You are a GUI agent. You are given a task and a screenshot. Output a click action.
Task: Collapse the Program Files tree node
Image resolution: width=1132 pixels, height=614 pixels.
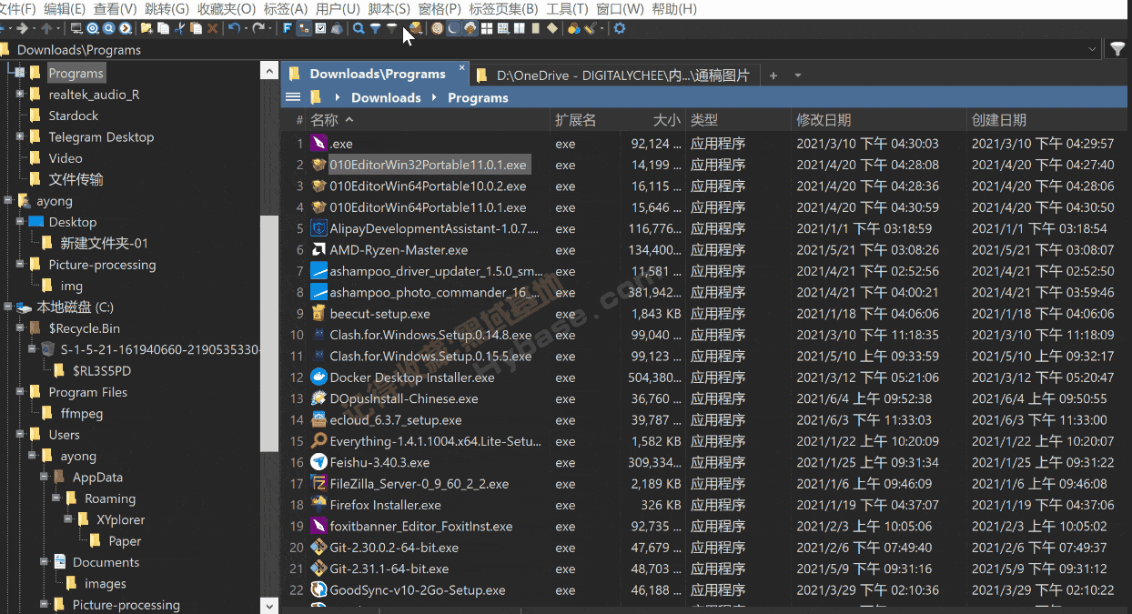[20, 392]
